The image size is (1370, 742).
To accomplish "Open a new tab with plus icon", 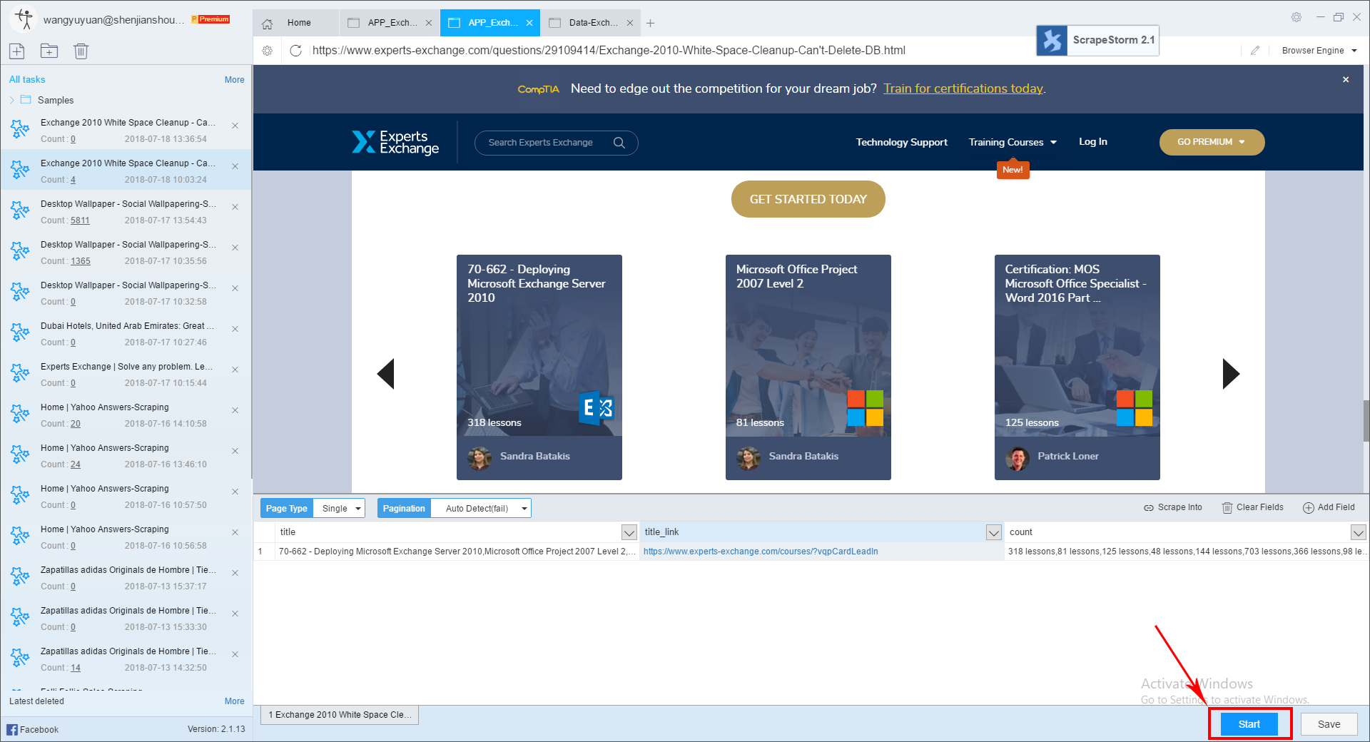I will click(x=650, y=23).
